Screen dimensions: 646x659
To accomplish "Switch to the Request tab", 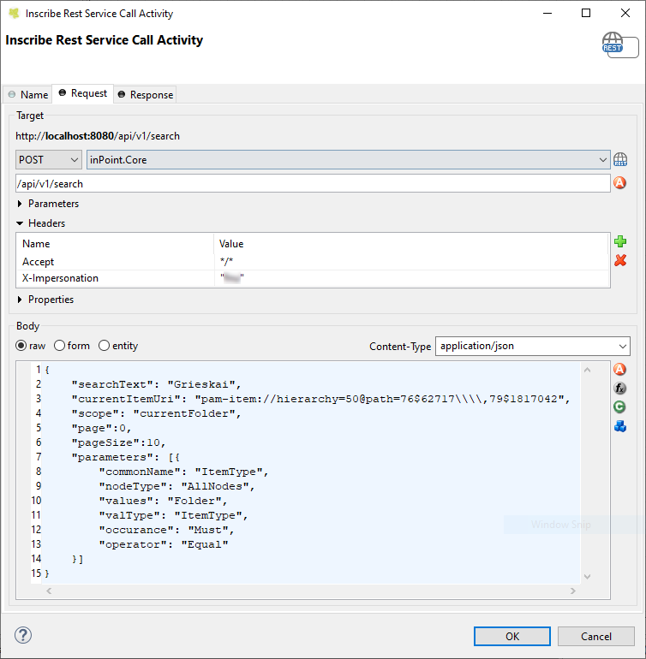I will click(x=83, y=93).
